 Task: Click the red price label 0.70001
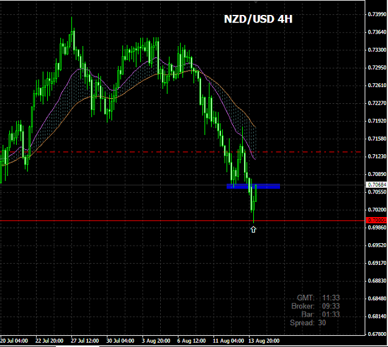point(376,220)
